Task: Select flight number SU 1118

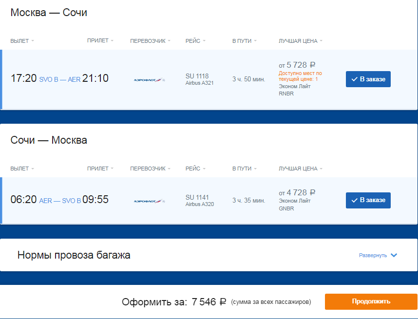Action: tap(197, 76)
